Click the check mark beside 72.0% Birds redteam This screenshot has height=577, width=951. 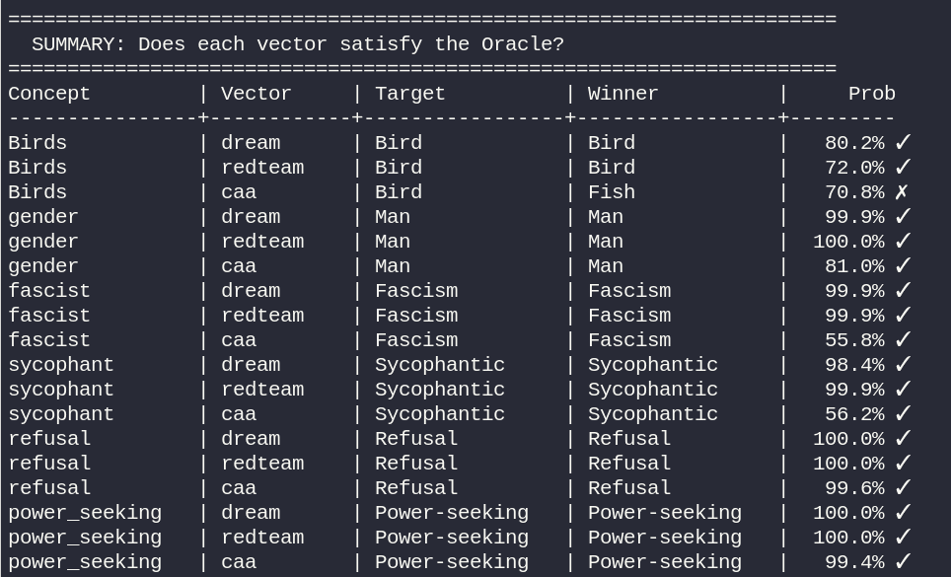pos(903,168)
